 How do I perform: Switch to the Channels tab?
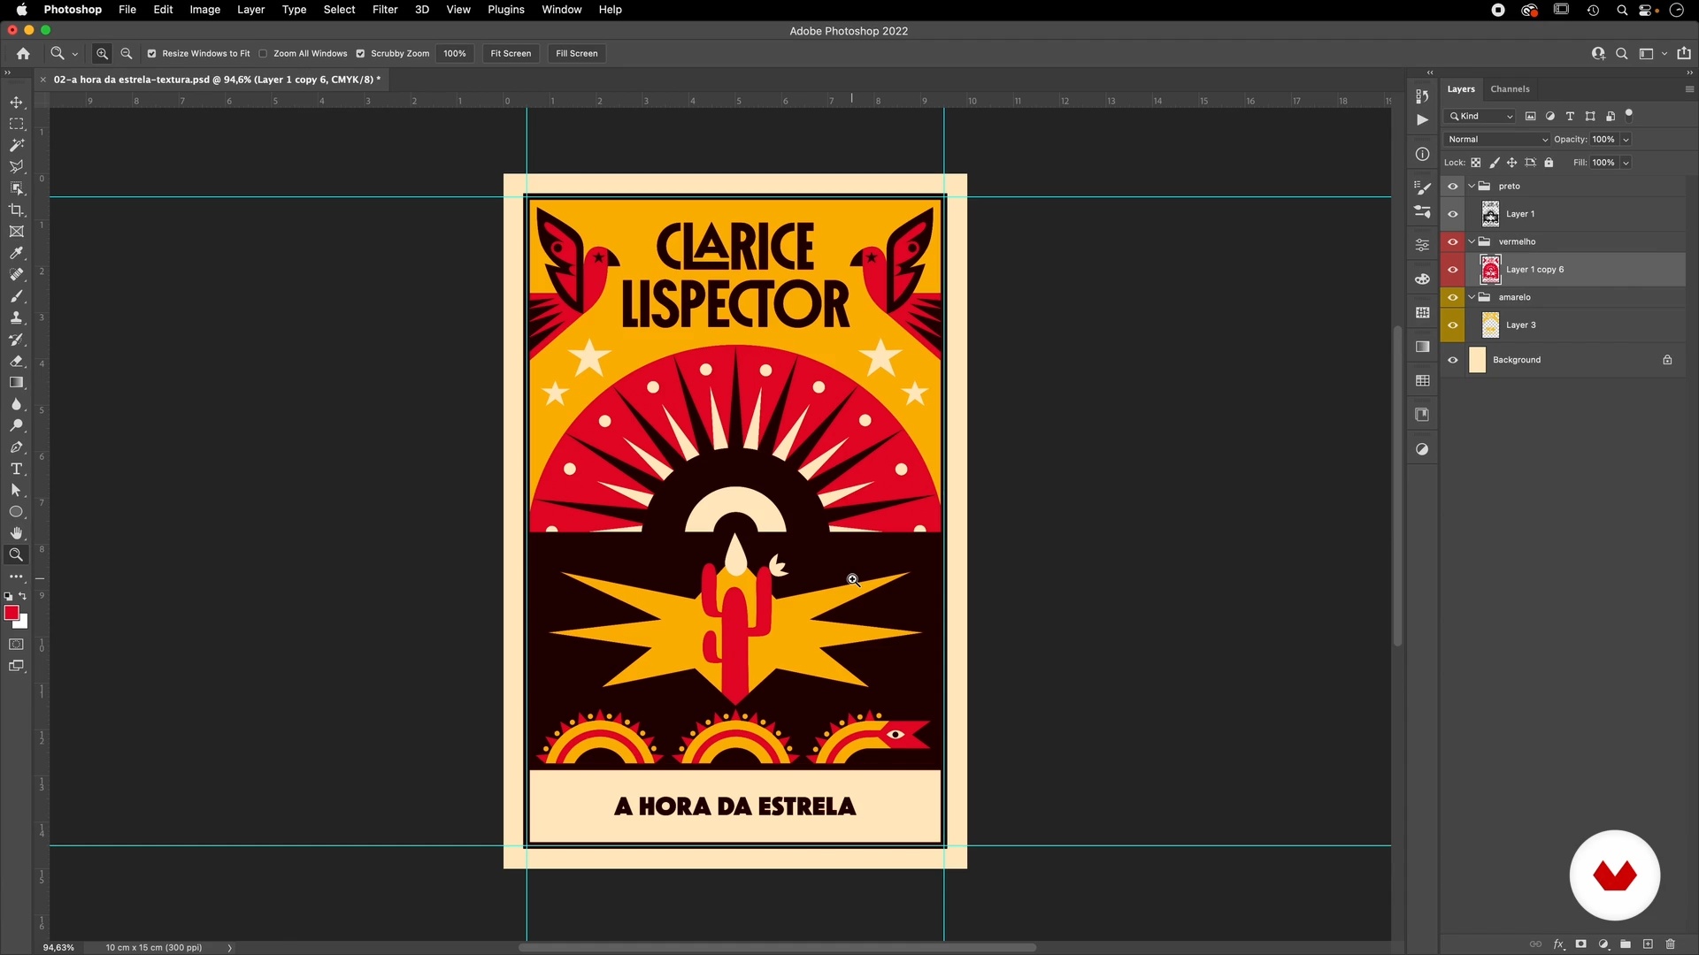[x=1510, y=89]
